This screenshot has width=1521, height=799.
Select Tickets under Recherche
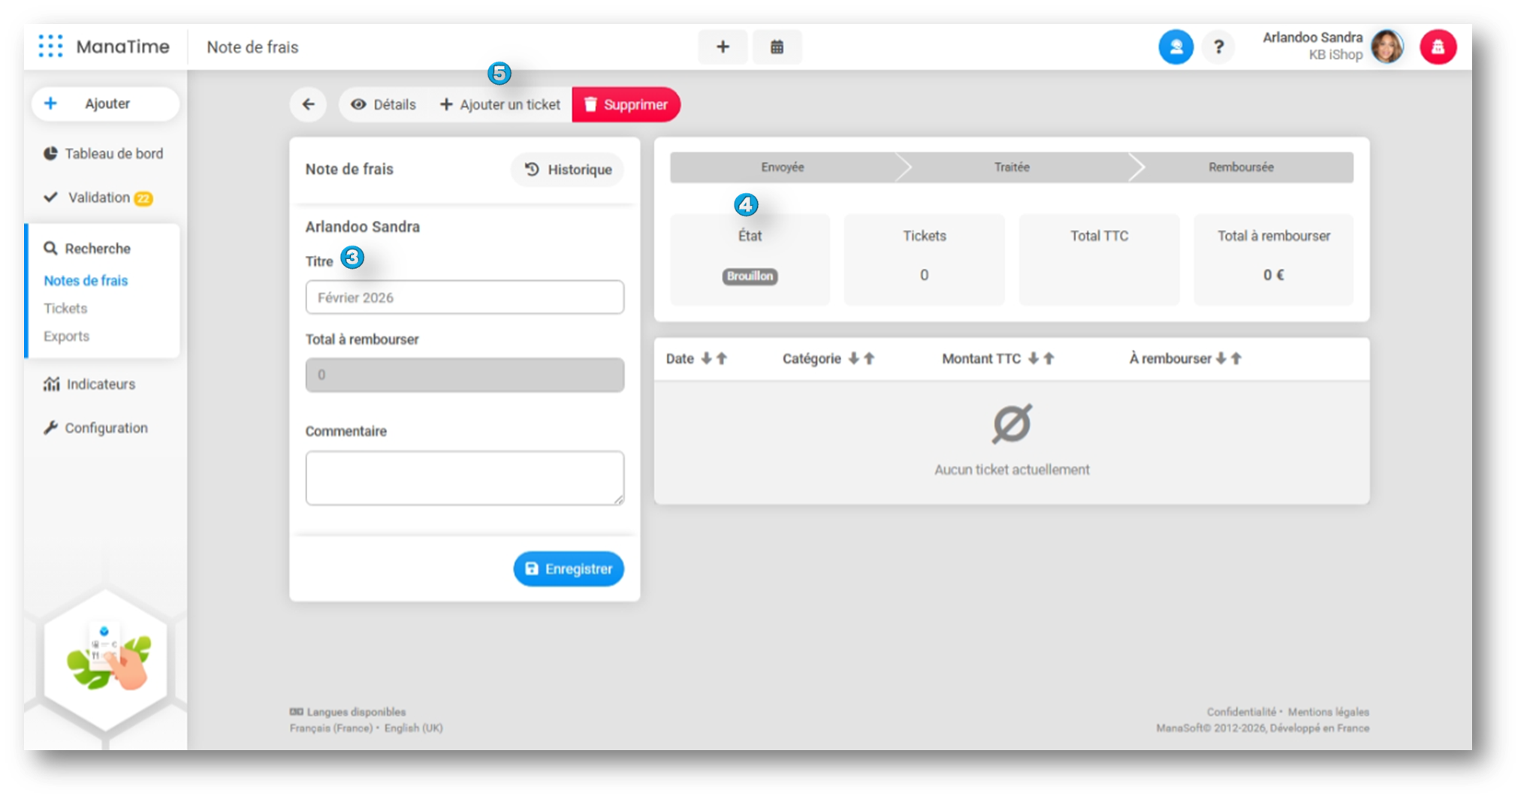coord(65,309)
